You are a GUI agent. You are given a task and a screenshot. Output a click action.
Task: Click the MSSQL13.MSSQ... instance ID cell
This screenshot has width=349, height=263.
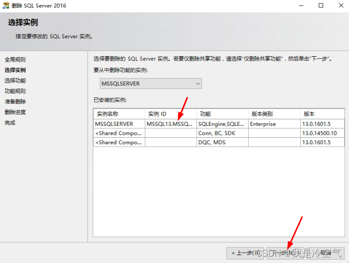(x=171, y=124)
